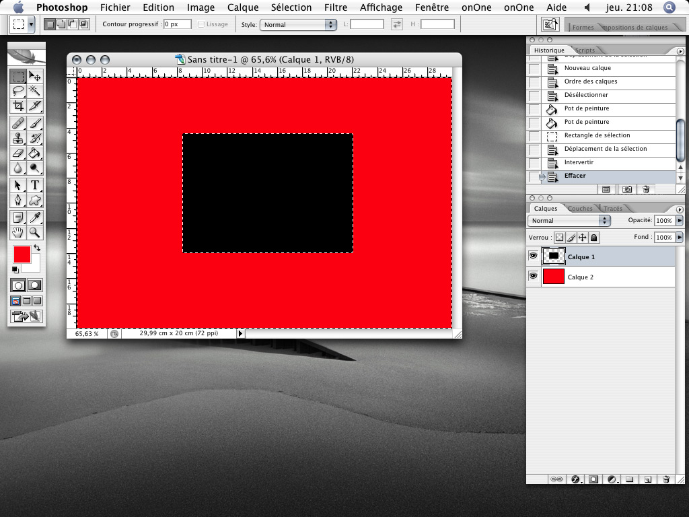Add a layer style (fx) icon
689x517 pixels.
tap(576, 479)
